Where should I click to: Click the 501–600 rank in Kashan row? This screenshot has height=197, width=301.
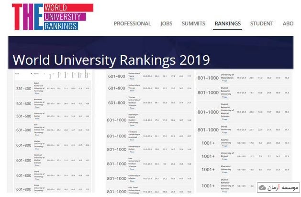[x=24, y=116]
